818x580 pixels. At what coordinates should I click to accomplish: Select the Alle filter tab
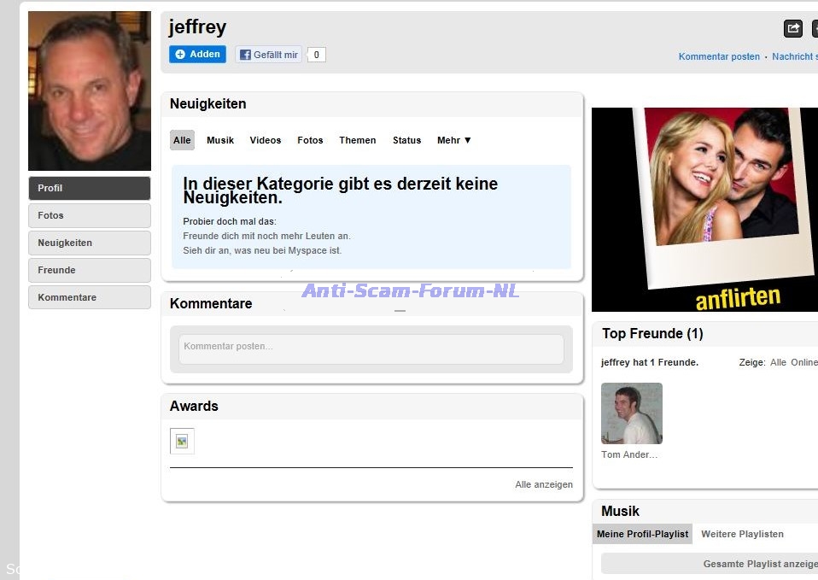coord(182,140)
